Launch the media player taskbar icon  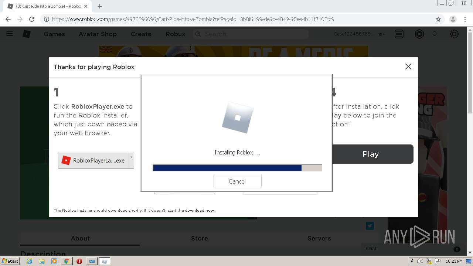[54, 261]
